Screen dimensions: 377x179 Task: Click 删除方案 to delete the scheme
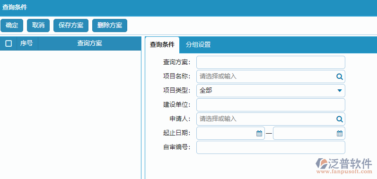[110, 26]
